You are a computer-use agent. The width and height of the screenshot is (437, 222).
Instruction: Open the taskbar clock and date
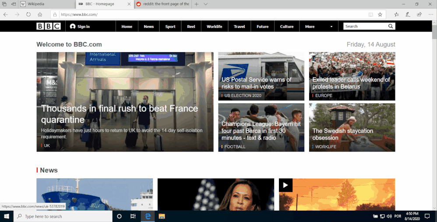click(x=412, y=216)
